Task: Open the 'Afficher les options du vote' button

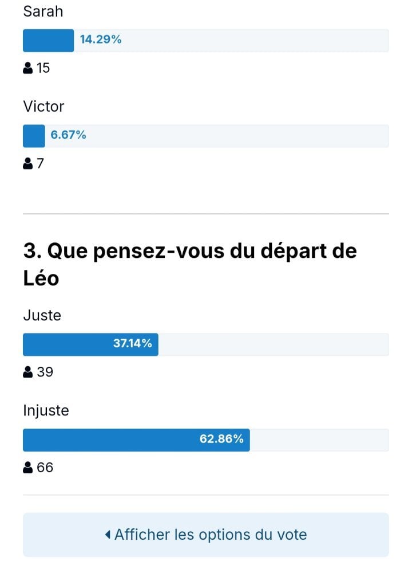Action: (x=206, y=535)
